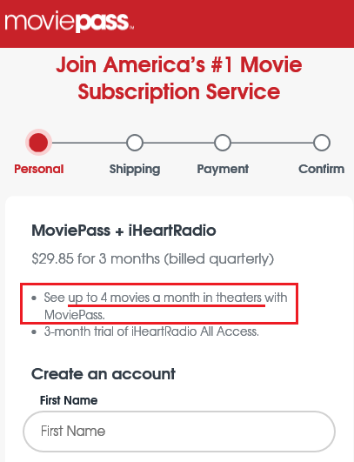The width and height of the screenshot is (354, 462).
Task: Select the filled Personal step circle
Action: tap(38, 143)
